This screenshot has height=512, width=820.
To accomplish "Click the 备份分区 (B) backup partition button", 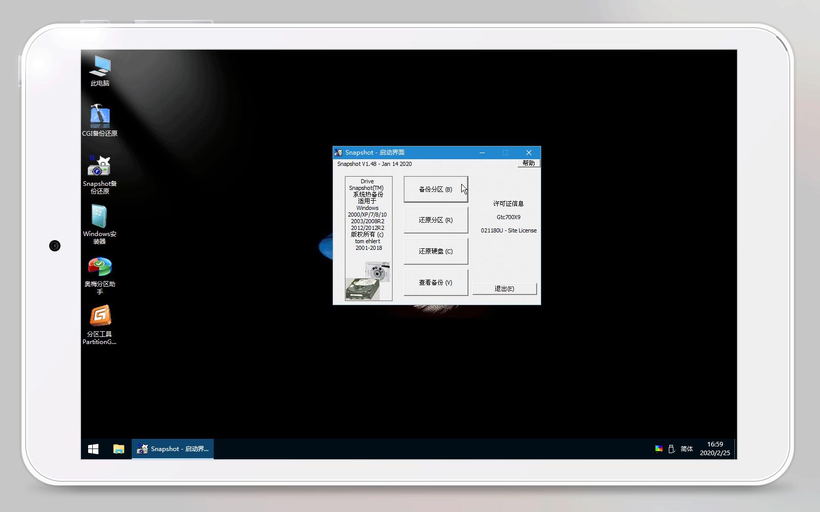I will pos(436,189).
